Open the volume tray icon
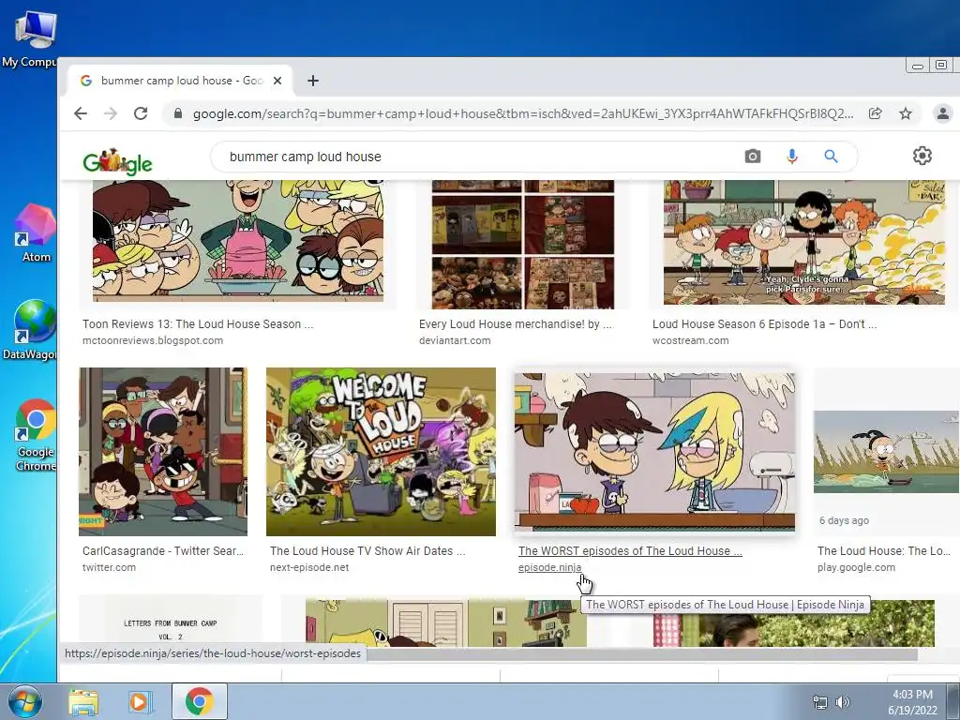 tap(843, 702)
